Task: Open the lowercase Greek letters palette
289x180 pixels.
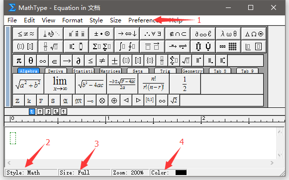Action: pyautogui.click(x=228, y=34)
